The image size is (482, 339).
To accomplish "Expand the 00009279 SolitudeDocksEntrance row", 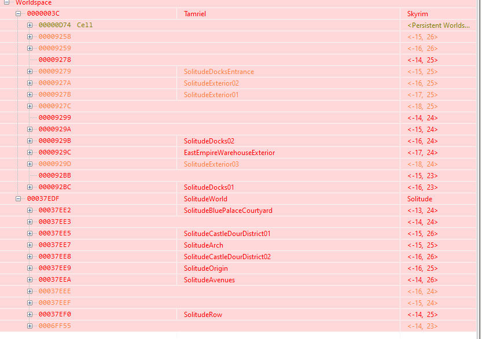I will tap(30, 71).
